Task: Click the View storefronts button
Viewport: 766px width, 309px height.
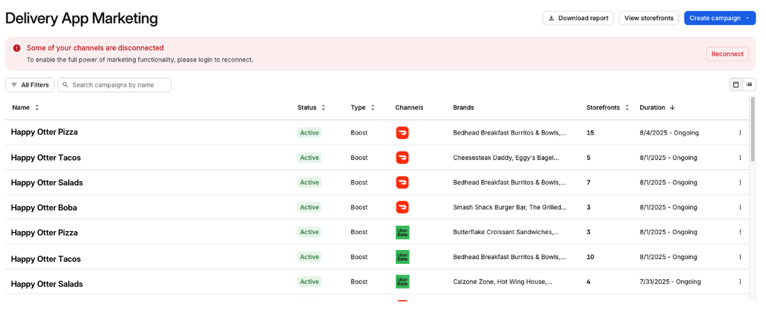Action: click(649, 18)
